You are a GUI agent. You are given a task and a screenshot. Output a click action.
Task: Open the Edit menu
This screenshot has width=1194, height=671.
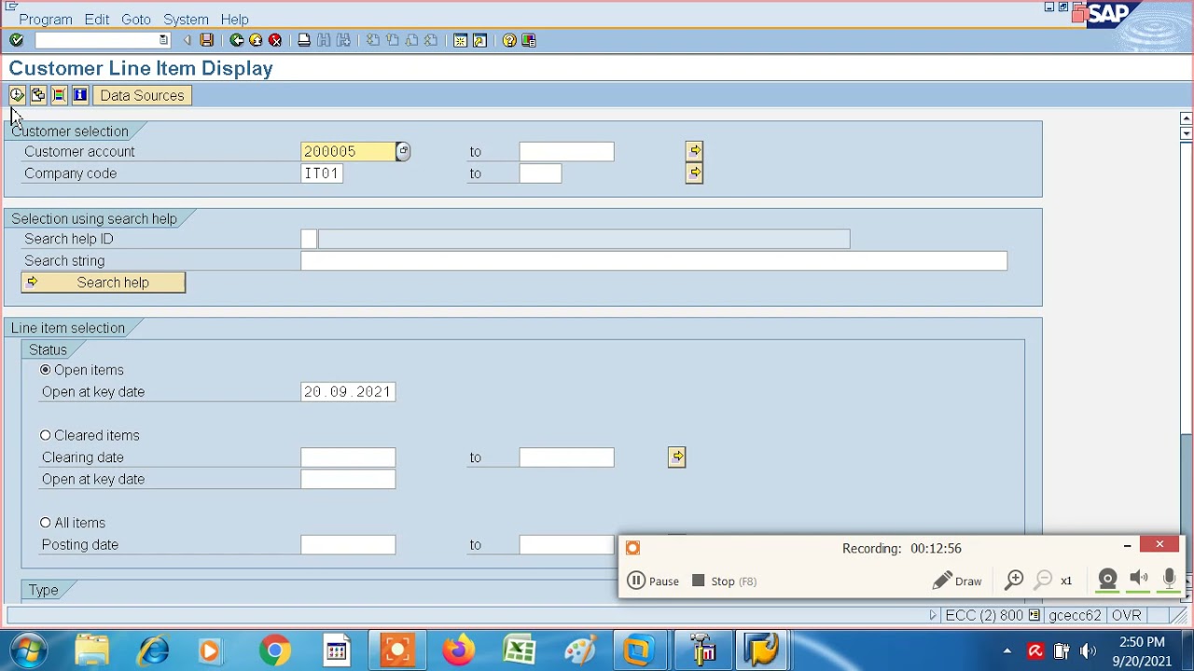click(97, 19)
